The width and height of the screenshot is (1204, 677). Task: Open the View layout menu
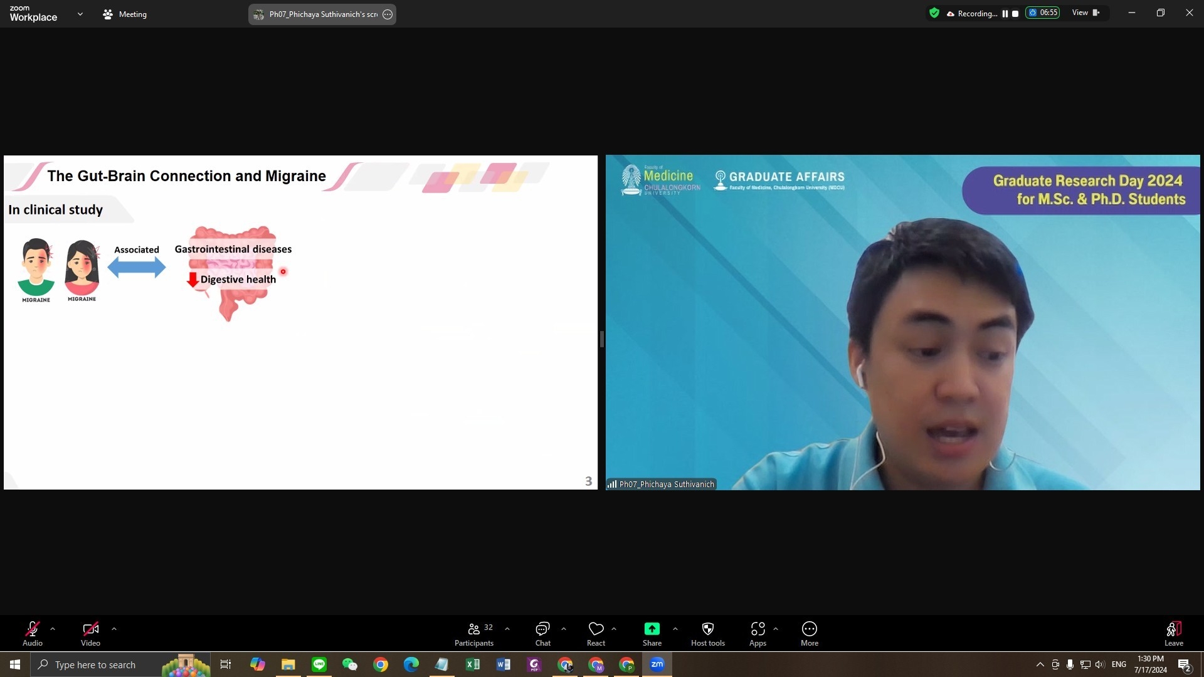(1085, 13)
